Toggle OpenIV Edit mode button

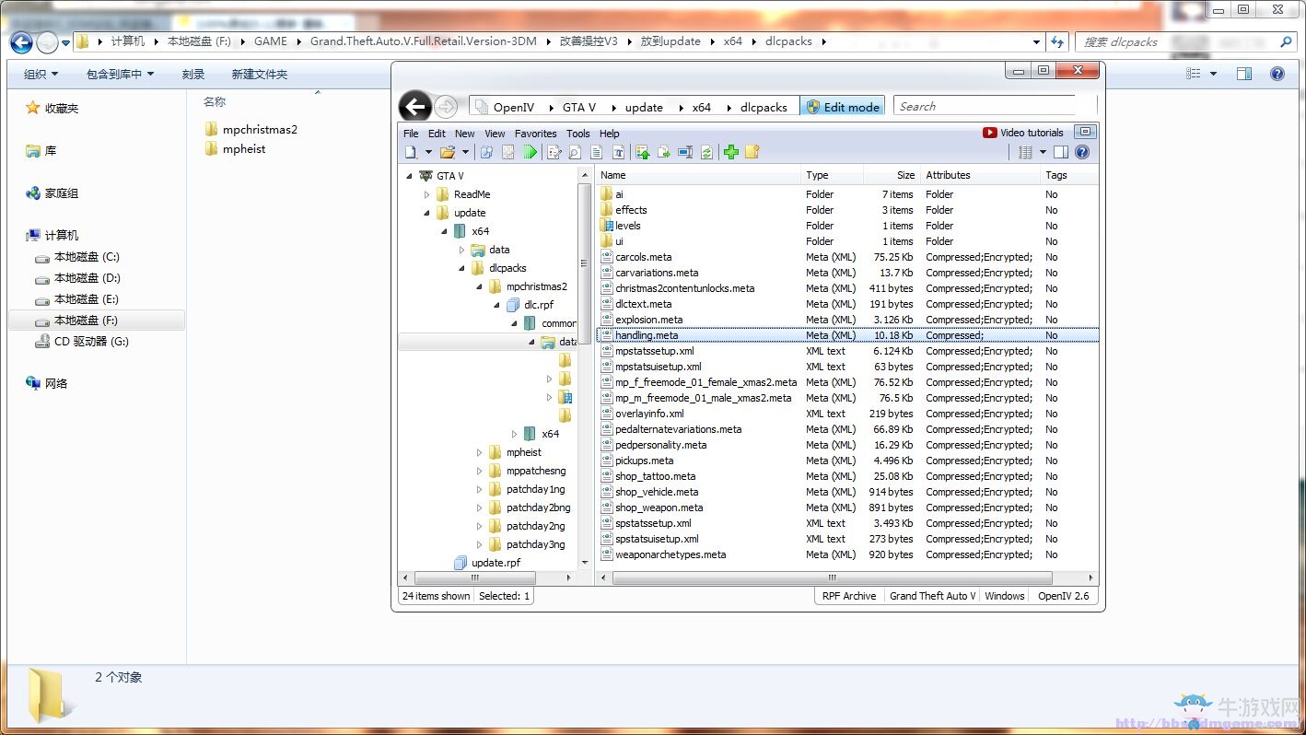(843, 107)
